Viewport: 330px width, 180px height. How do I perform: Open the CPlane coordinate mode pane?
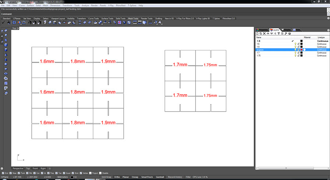(5, 177)
